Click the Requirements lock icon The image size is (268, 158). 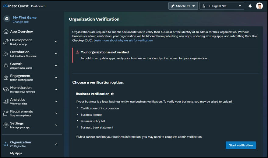(x=6, y=113)
